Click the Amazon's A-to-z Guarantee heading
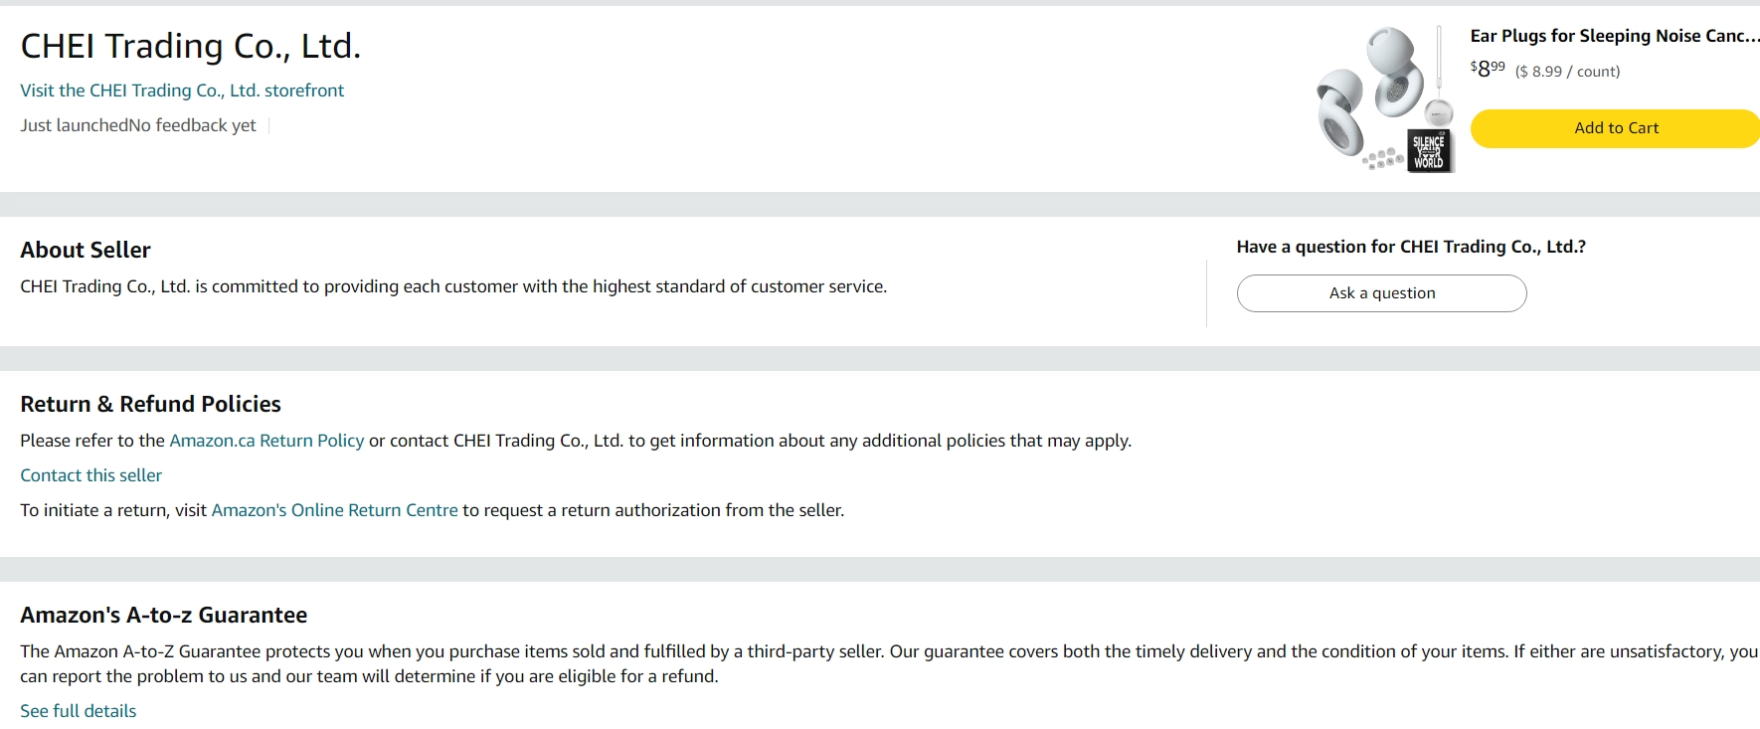Screen dimensions: 1760x729 click(163, 615)
